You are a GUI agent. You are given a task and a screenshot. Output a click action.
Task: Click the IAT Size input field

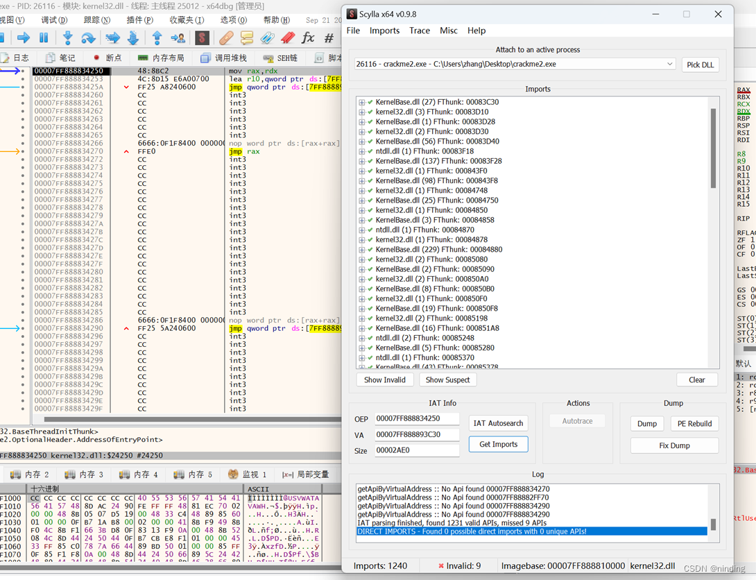pos(417,450)
